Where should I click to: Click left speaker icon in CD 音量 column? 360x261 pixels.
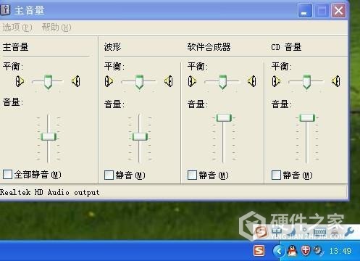276,81
